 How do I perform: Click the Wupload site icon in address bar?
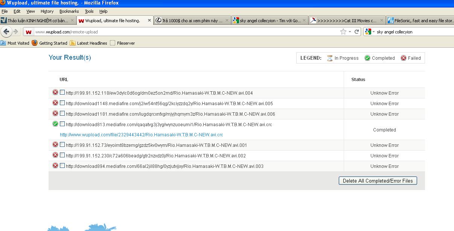click(29, 32)
